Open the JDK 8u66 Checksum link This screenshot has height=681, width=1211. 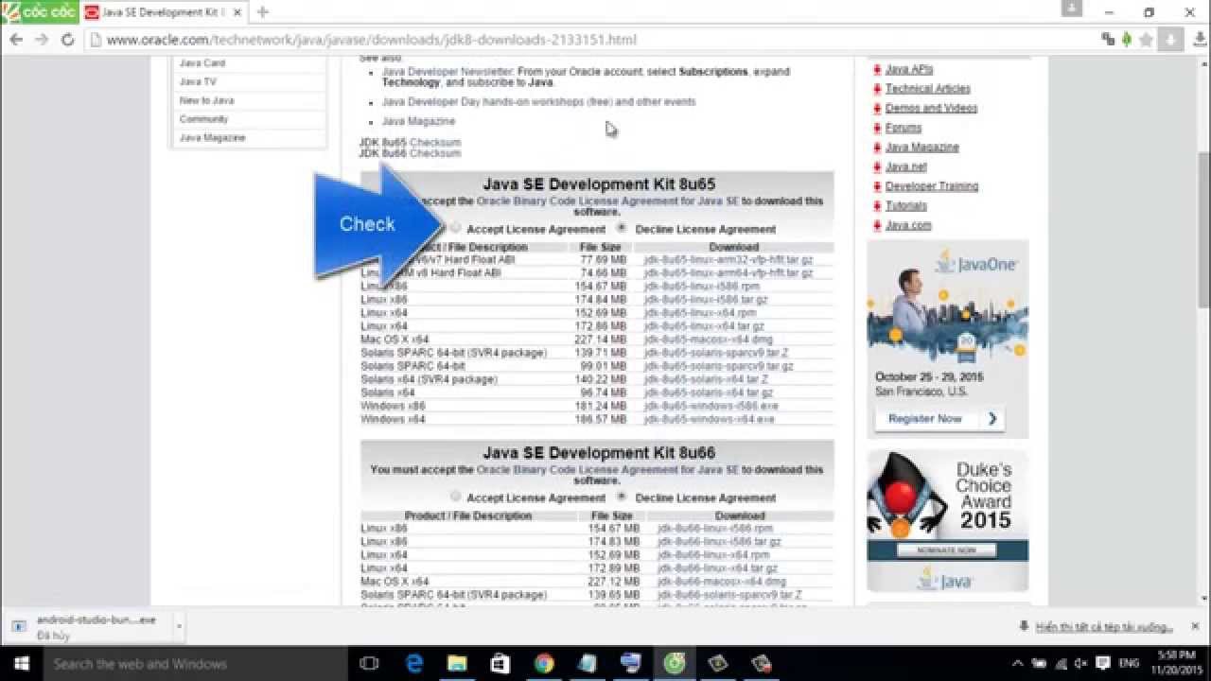(435, 153)
